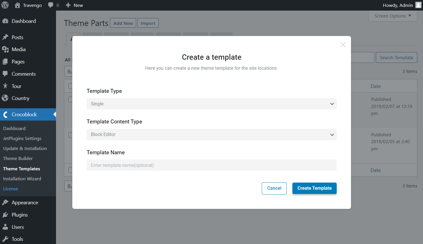Click the Travengo site name
Screen dimensions: 423x244
(x=32, y=5)
